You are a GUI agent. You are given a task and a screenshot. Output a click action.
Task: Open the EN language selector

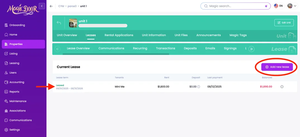click(x=278, y=6)
